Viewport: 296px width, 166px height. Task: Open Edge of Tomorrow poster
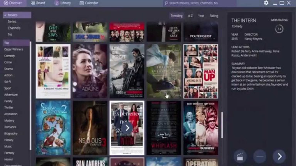[x=127, y=71]
